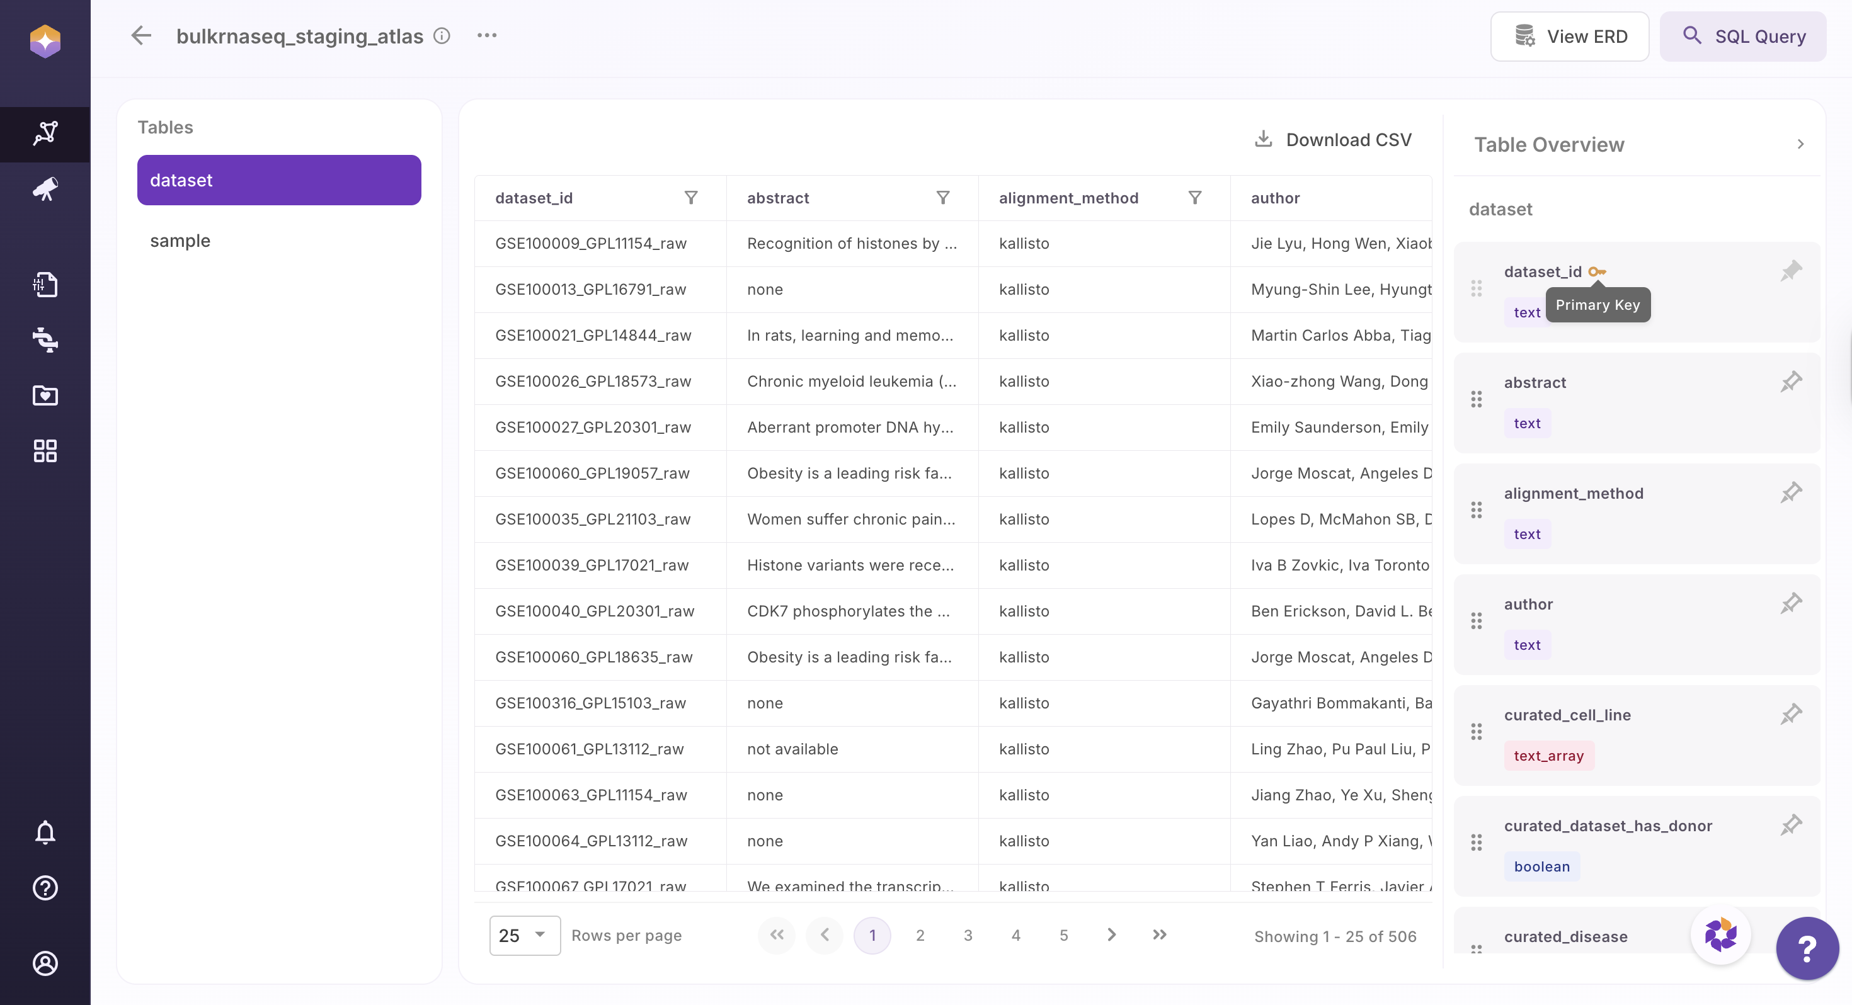Open the telescope explore icon in sidebar
Screen dimensions: 1852x1005
(45, 190)
